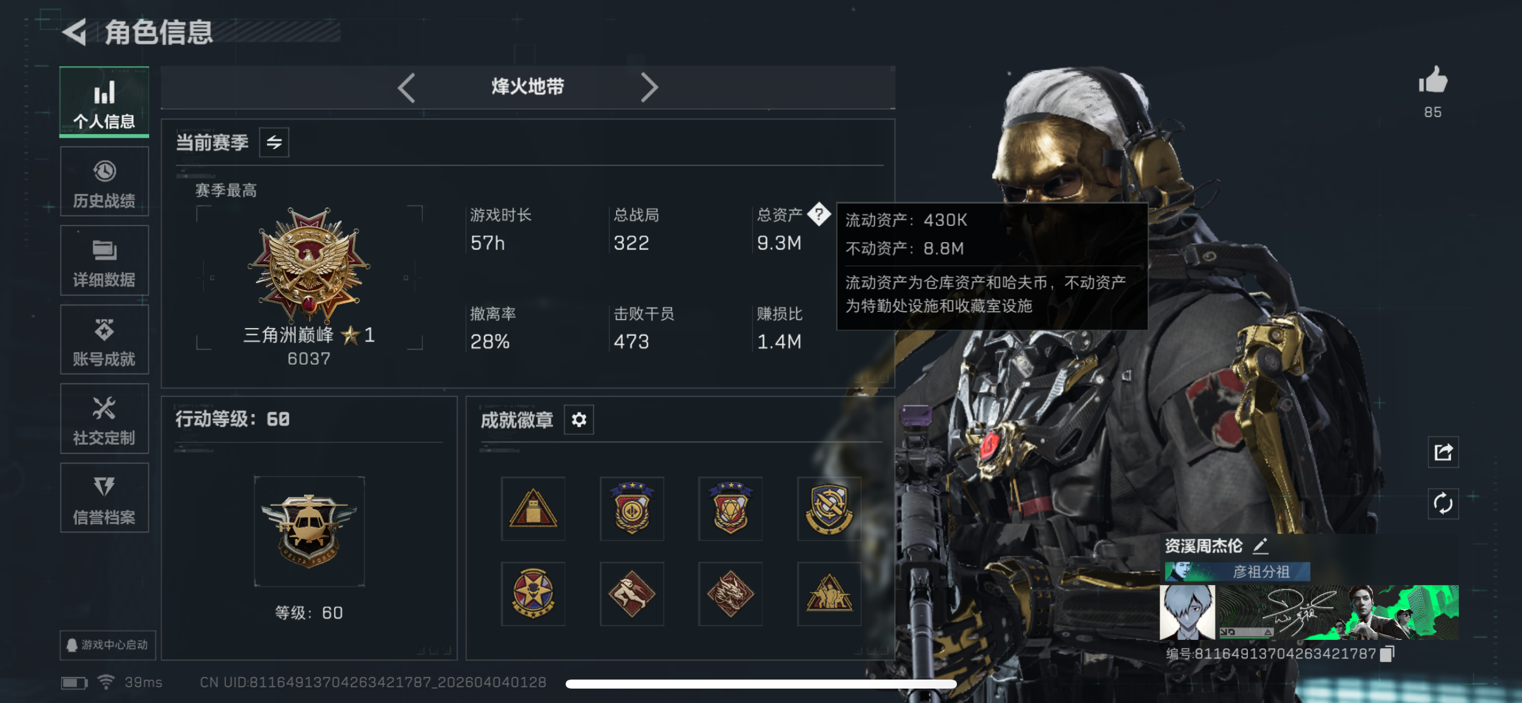1522x703 pixels.
Task: Show total assets help question mark
Action: point(819,214)
